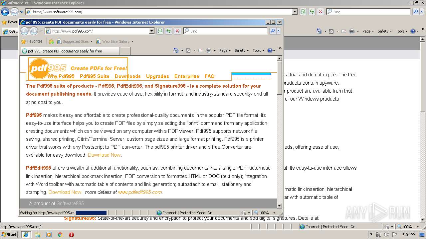Click the volume icon in system tray
The height and width of the screenshot is (239, 426).
tap(386, 235)
